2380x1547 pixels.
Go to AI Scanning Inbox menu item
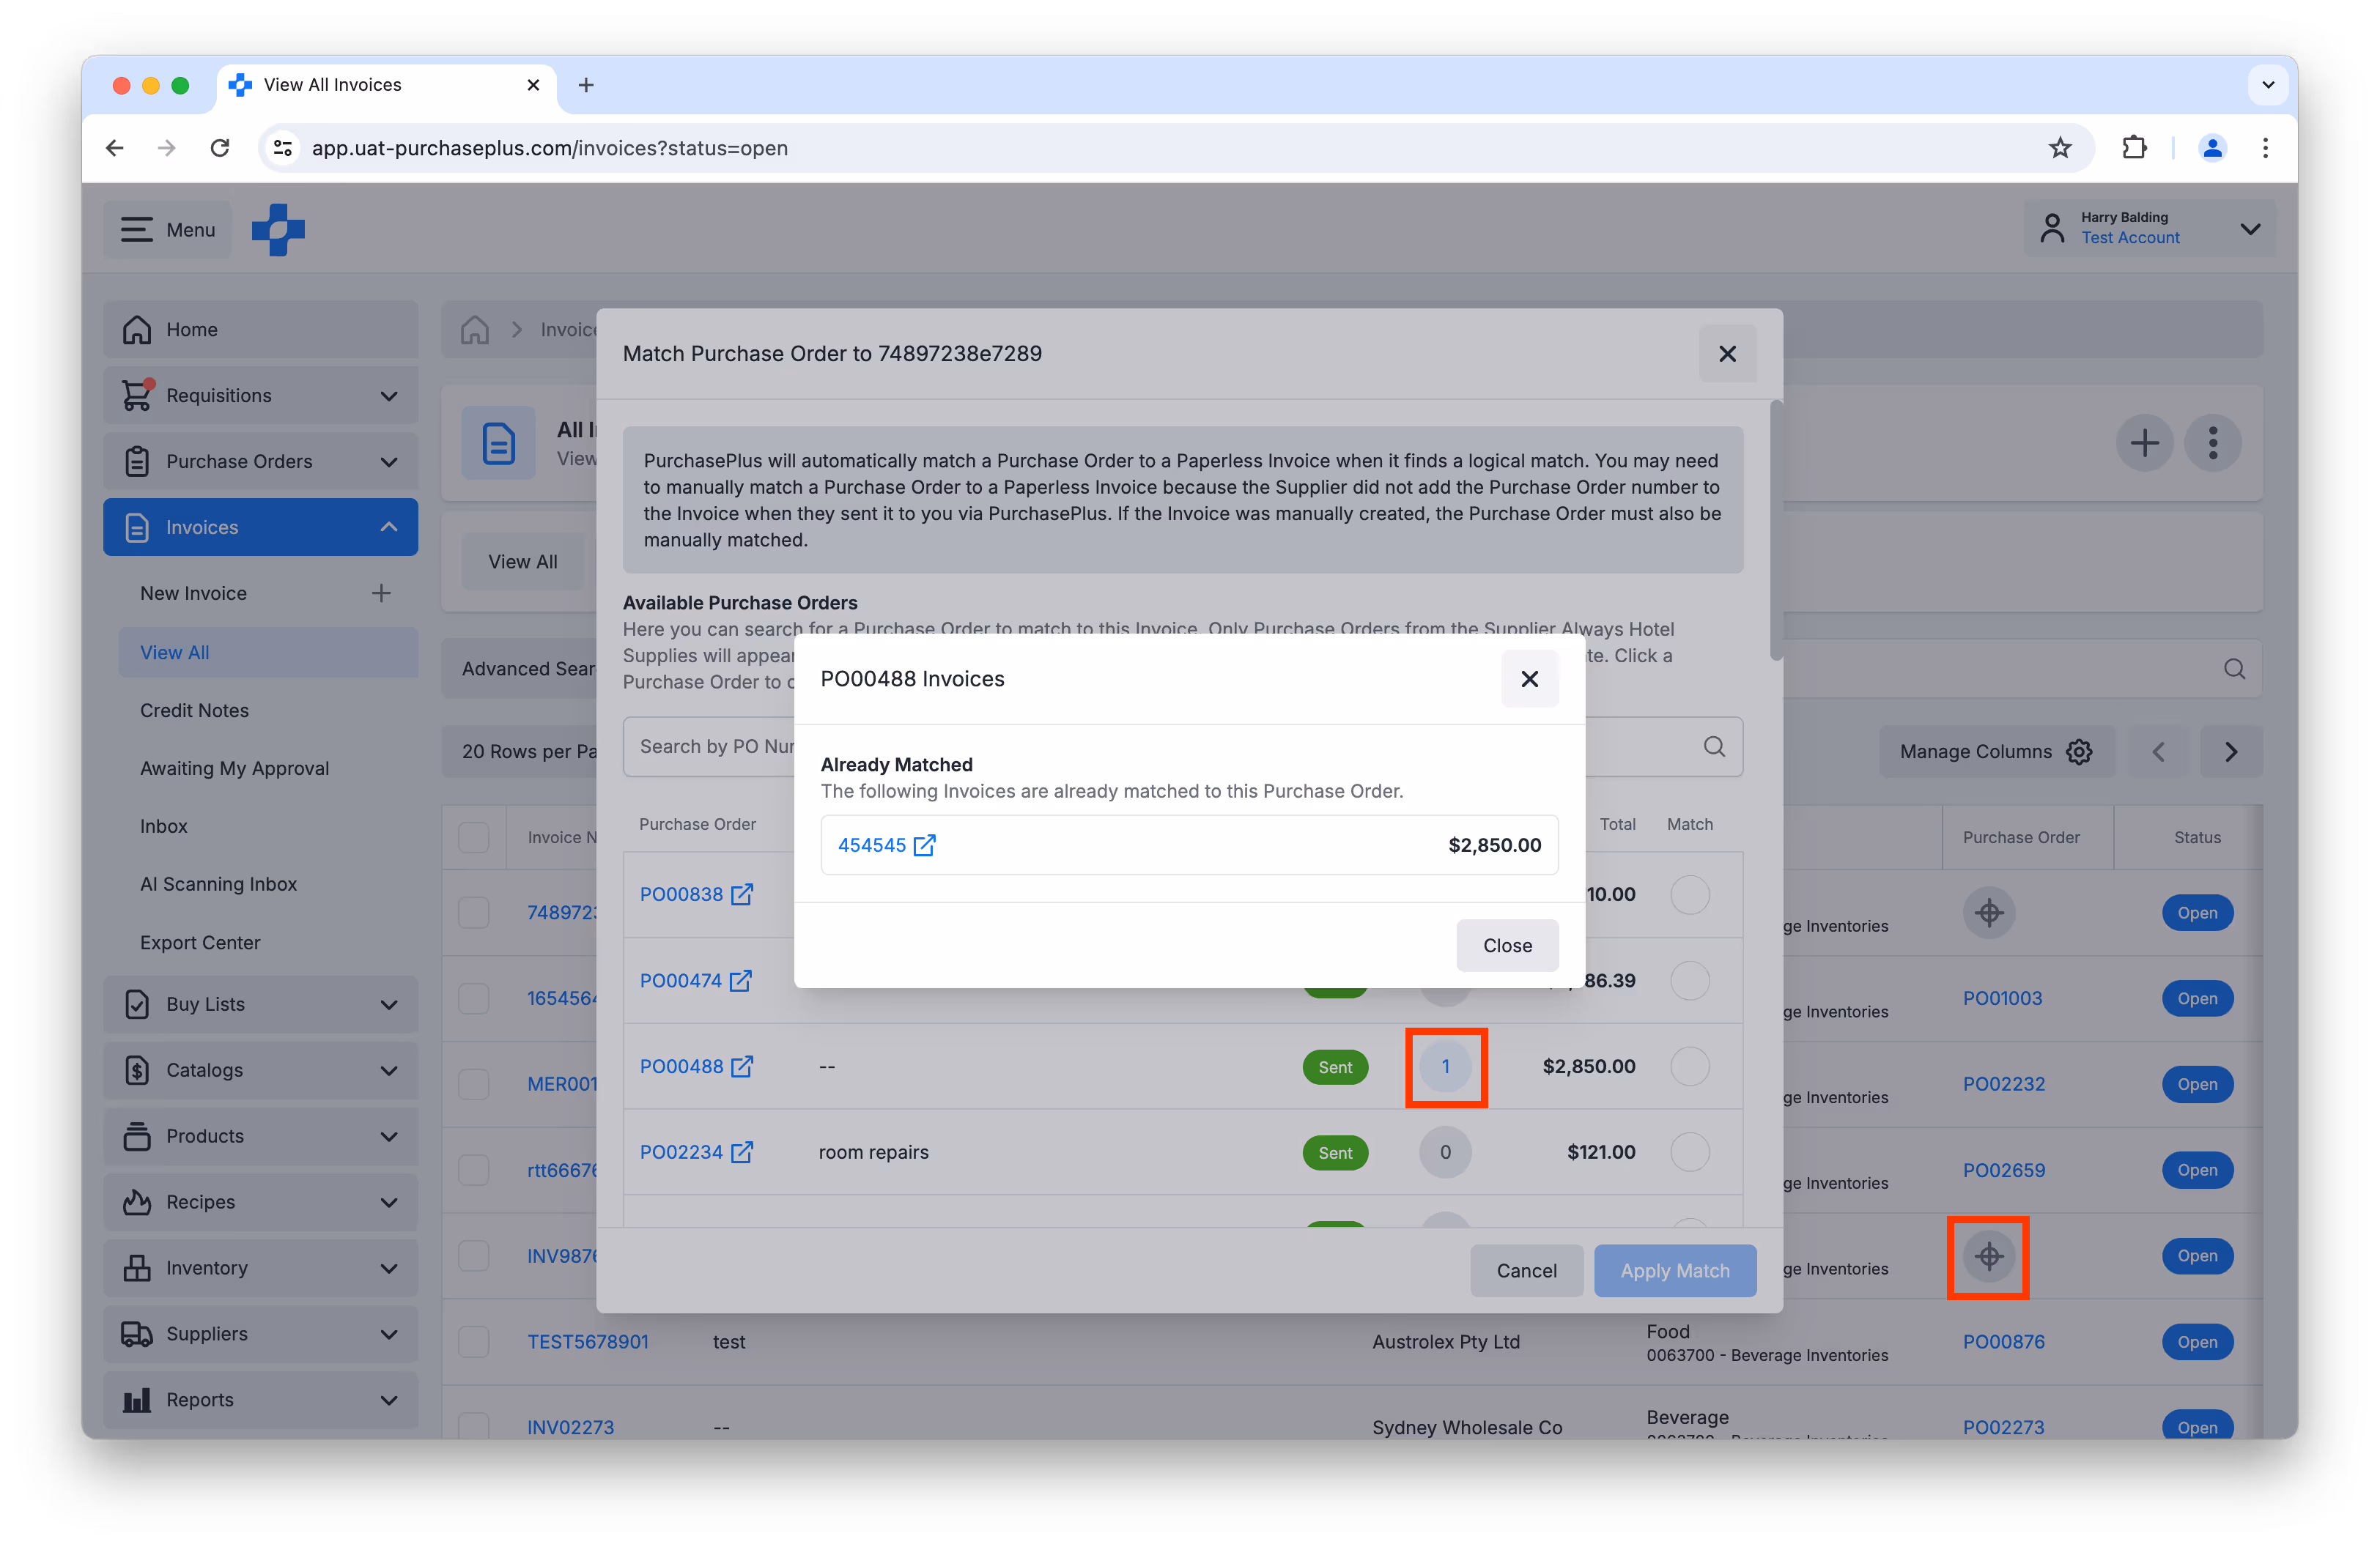click(218, 884)
